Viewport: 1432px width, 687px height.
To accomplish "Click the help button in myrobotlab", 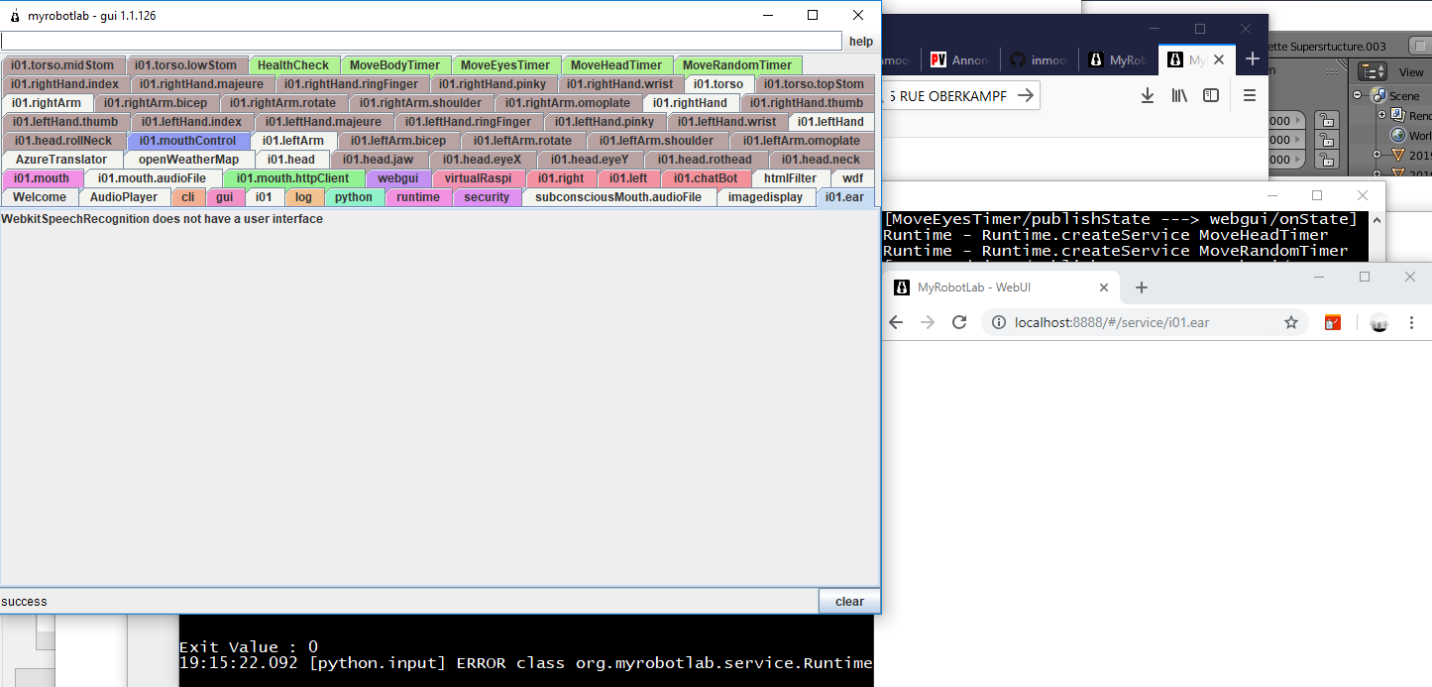I will click(x=861, y=41).
